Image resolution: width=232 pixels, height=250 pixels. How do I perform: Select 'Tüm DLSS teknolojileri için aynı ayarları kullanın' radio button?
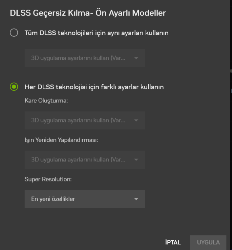[14, 33]
